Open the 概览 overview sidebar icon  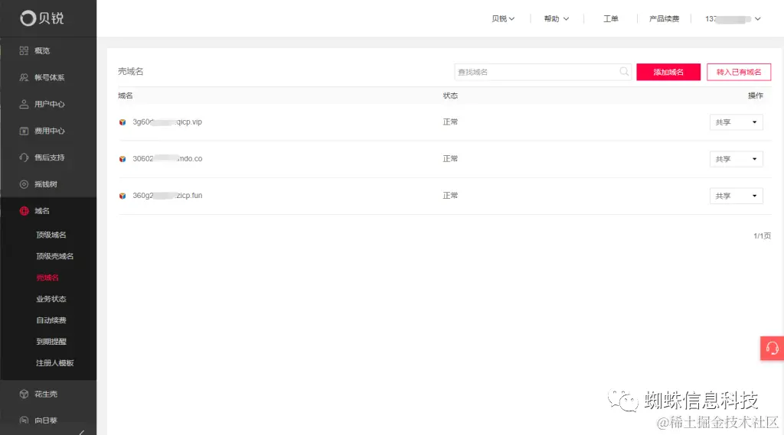[24, 50]
